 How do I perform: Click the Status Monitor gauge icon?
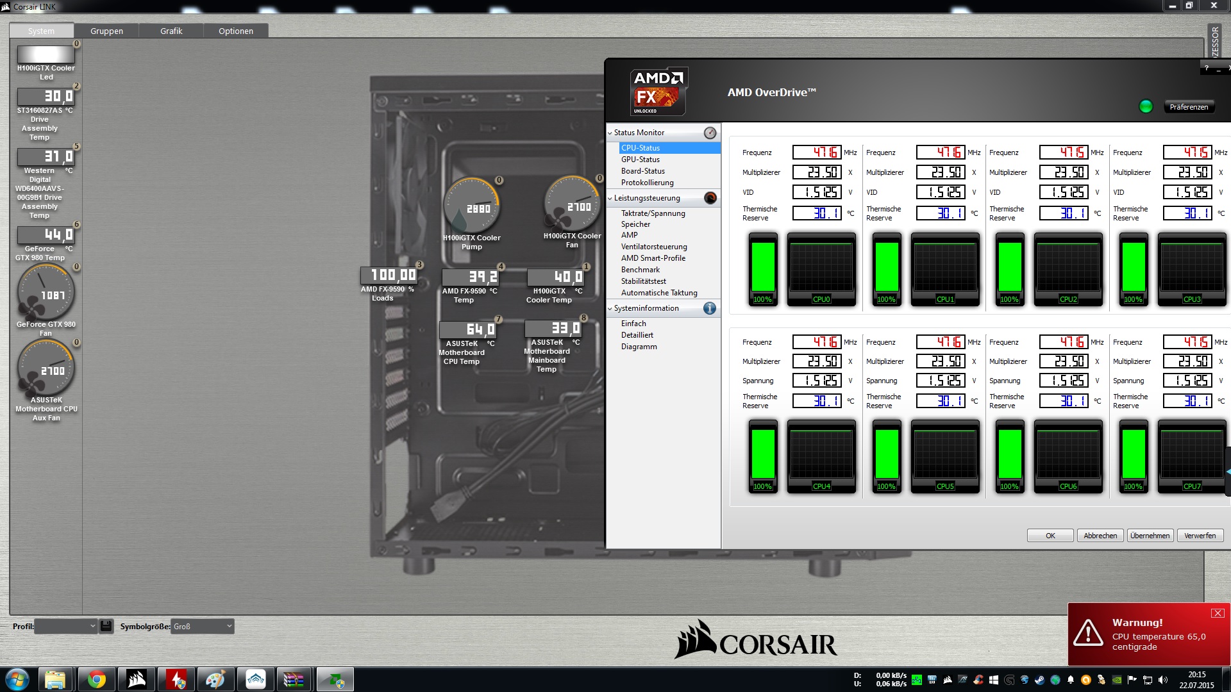tap(710, 133)
